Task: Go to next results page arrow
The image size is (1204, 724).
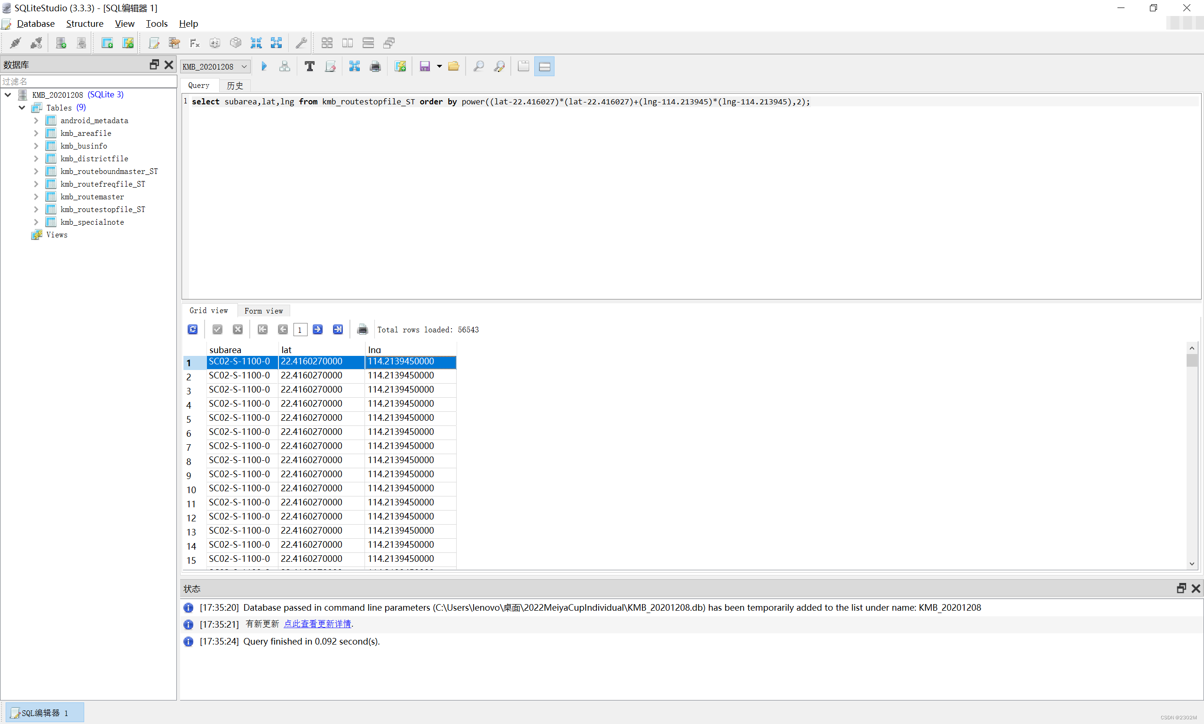Action: coord(318,330)
